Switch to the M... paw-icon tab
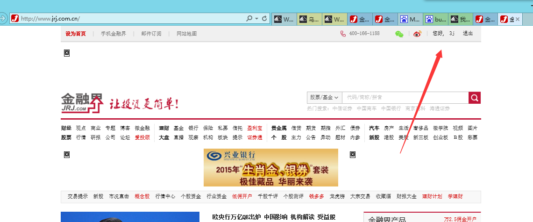533x222 pixels. [x=410, y=19]
